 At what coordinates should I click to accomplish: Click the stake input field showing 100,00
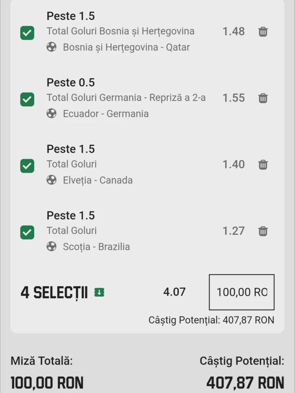click(x=242, y=292)
